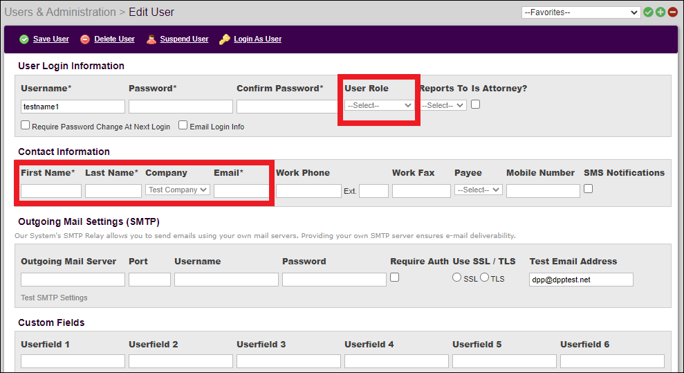Click the Outgoing Mail Server field
The image size is (684, 373).
click(x=73, y=280)
